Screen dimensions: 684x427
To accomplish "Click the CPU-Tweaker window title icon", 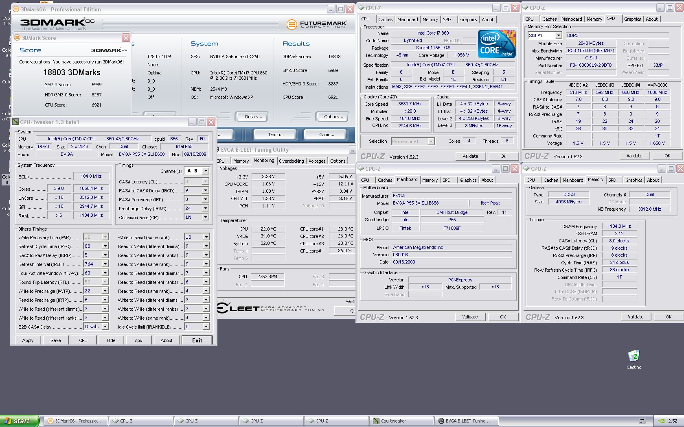I will [15, 122].
